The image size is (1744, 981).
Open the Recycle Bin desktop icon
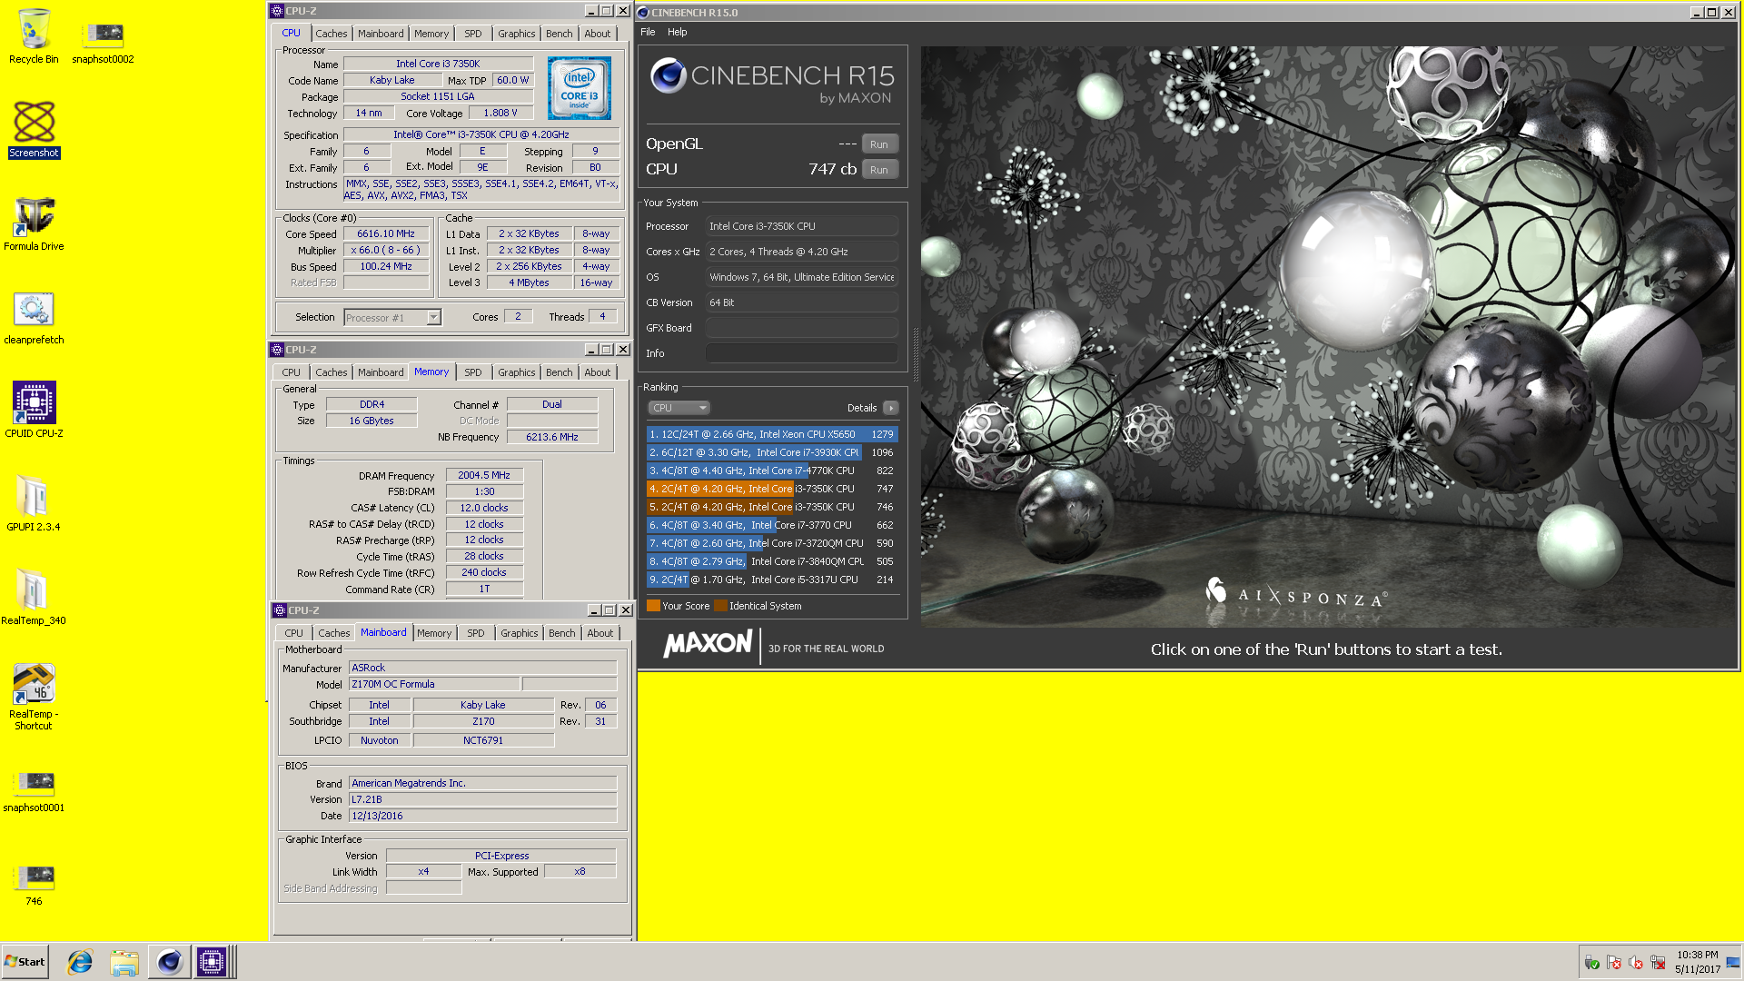[x=34, y=36]
